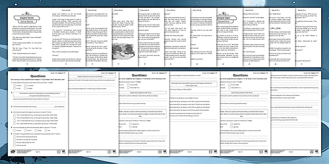Viewport: 329px width, 164px height.
Task: Tick the 'nervous' option in question 5
Action: coord(15,130)
